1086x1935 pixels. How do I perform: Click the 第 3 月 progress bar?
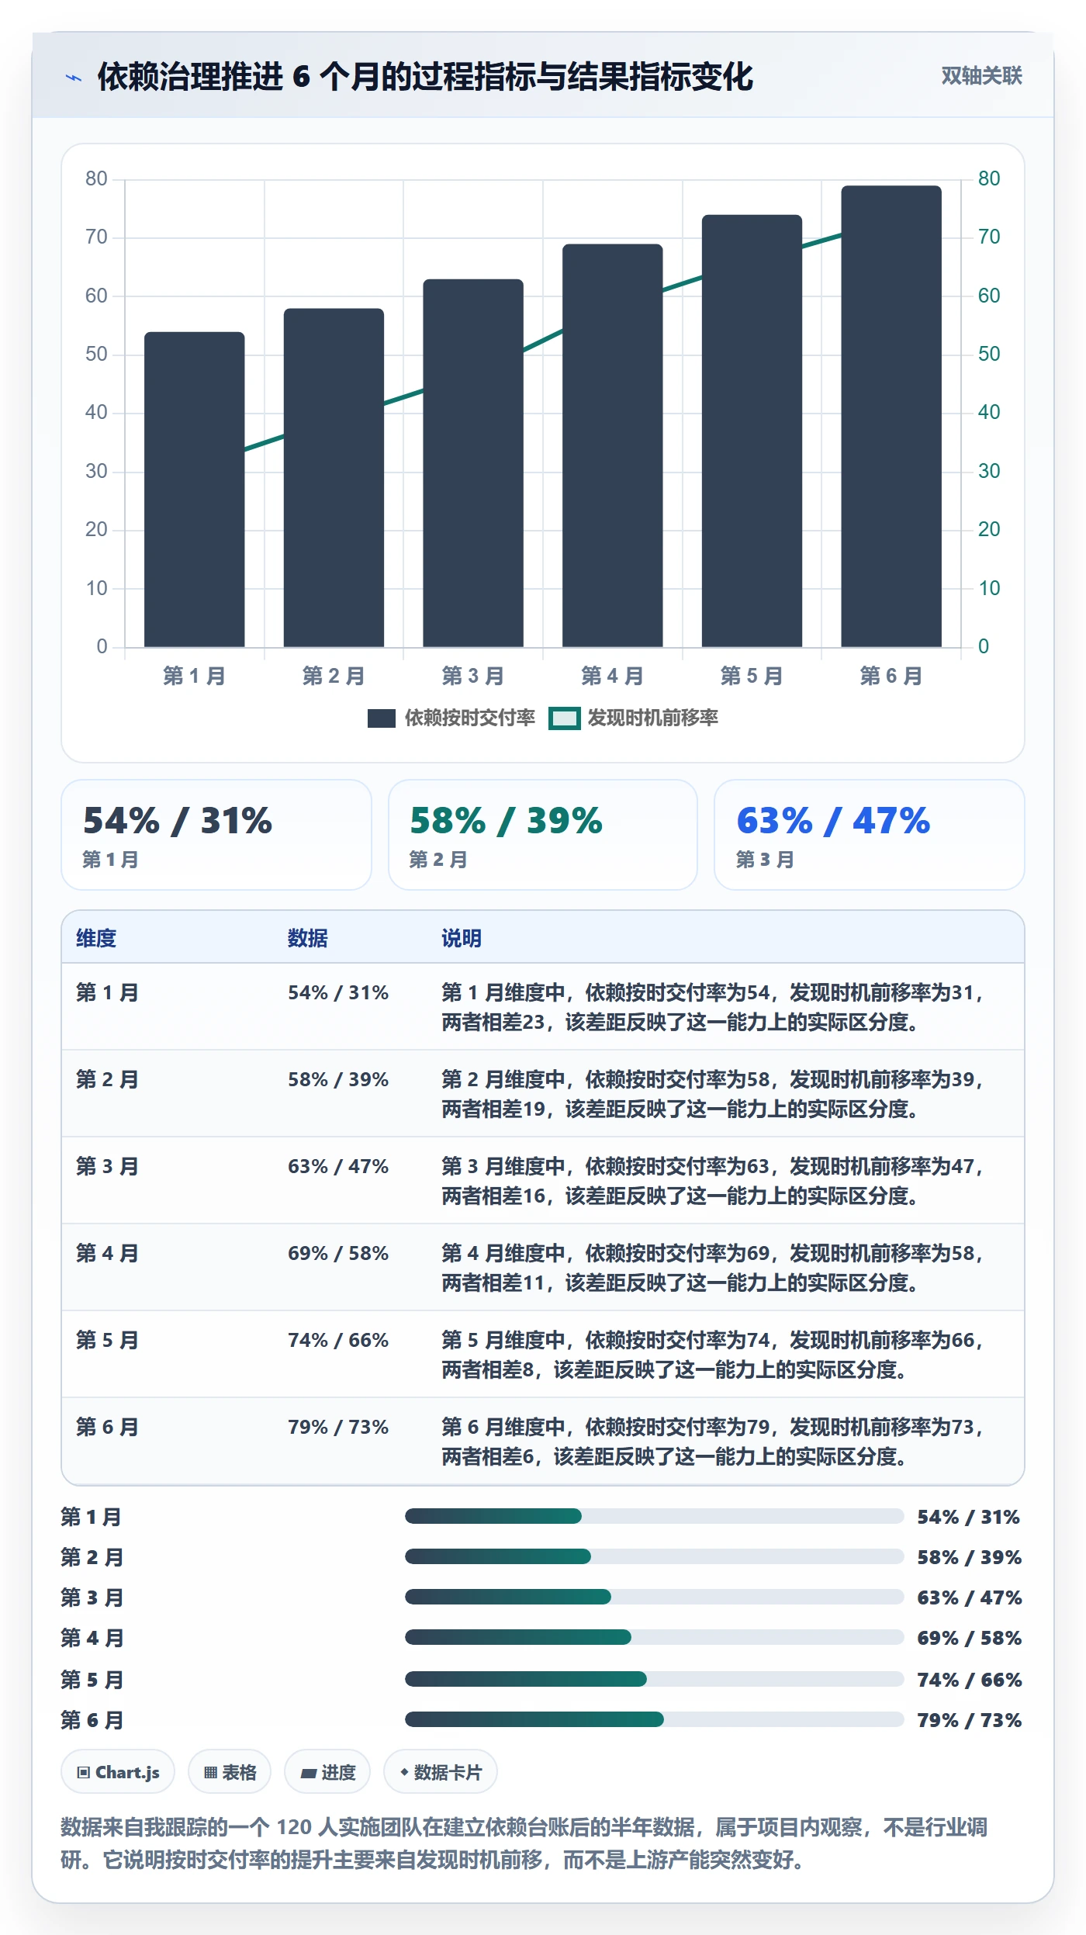click(655, 1597)
